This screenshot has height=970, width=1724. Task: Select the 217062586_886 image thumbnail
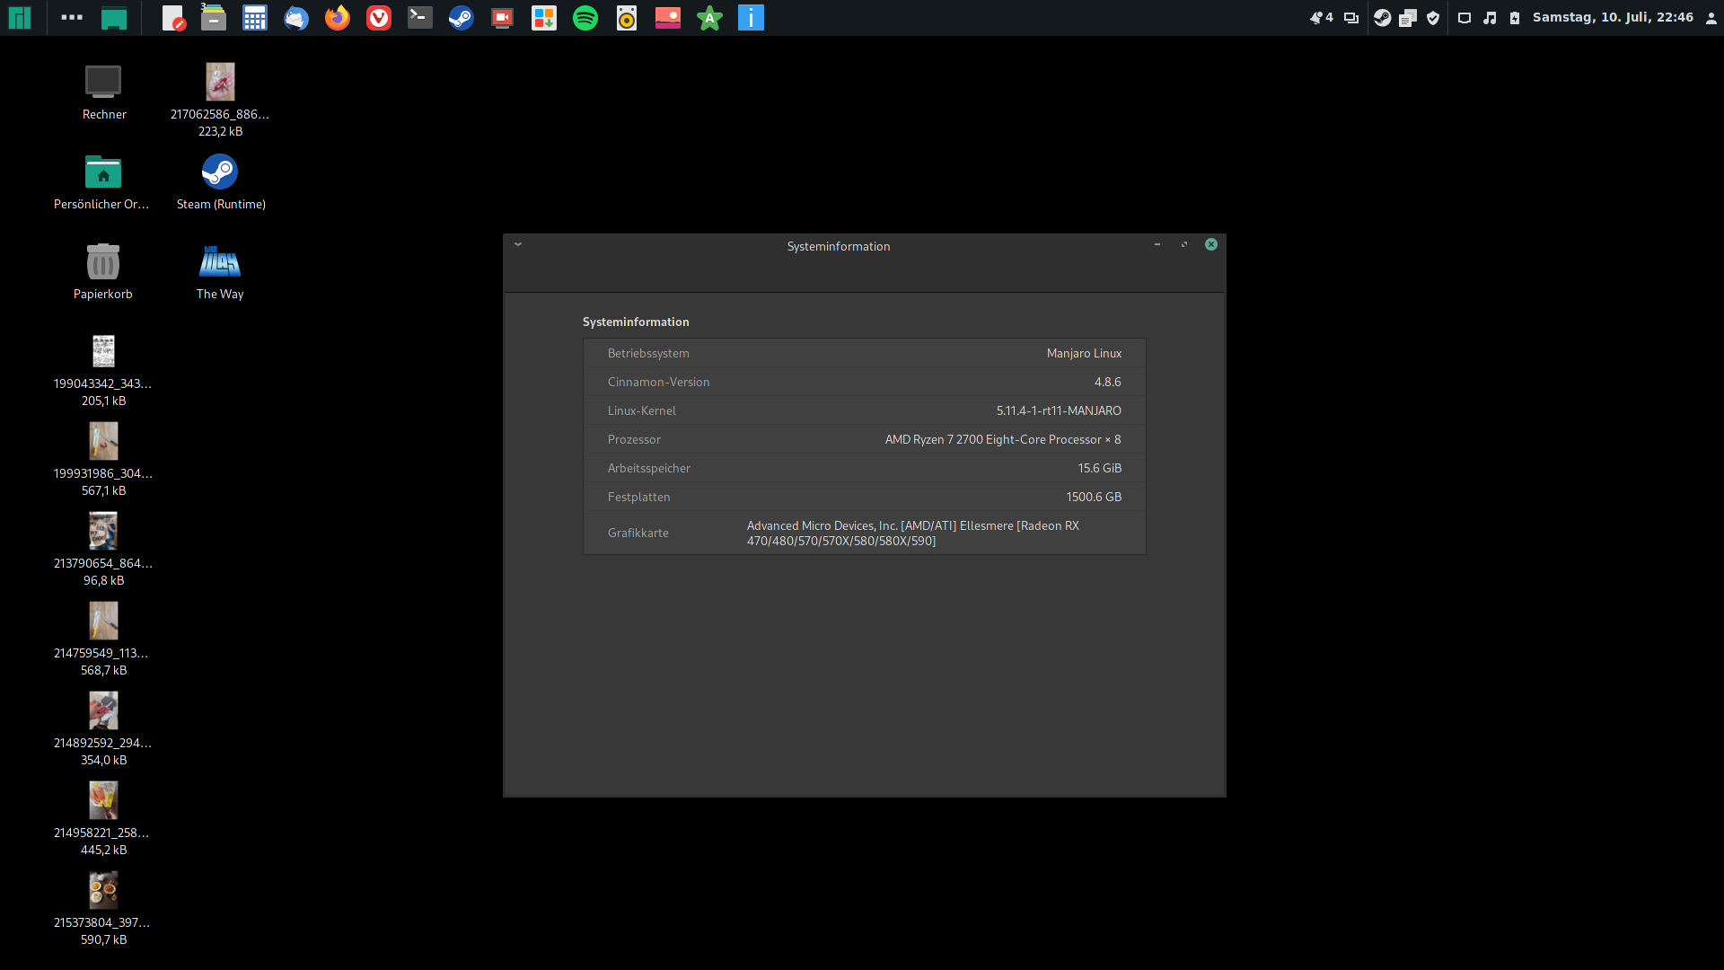click(x=220, y=83)
